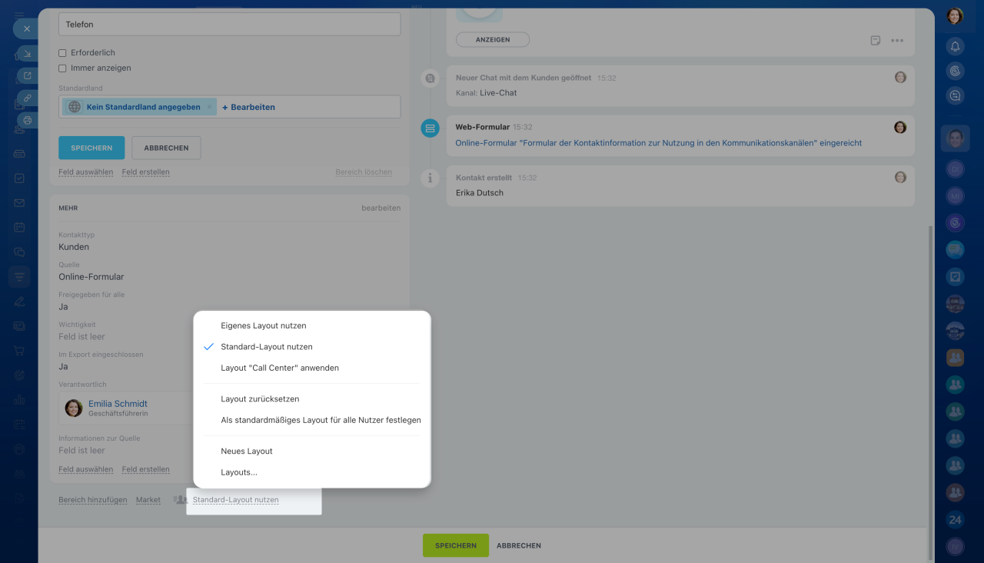Click Feld erstellen under the Telefon editor
The height and width of the screenshot is (563, 984).
(x=146, y=172)
